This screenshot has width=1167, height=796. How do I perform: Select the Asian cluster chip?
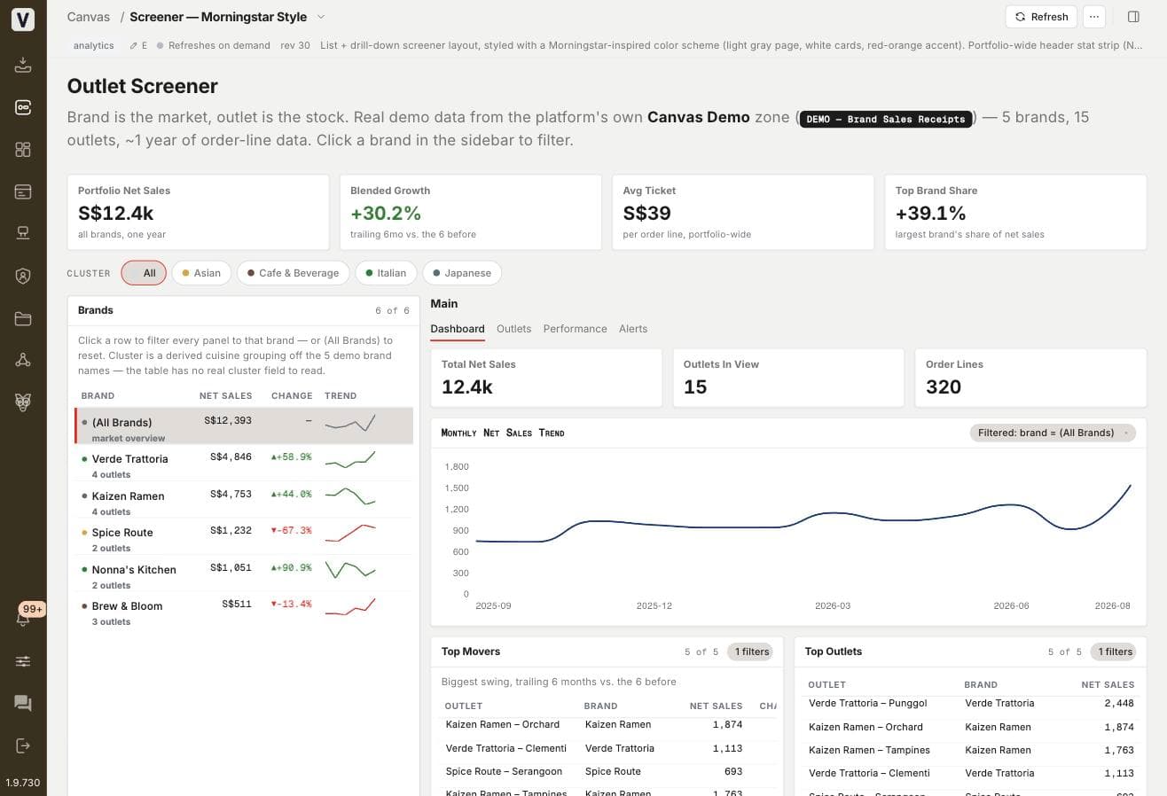click(201, 273)
